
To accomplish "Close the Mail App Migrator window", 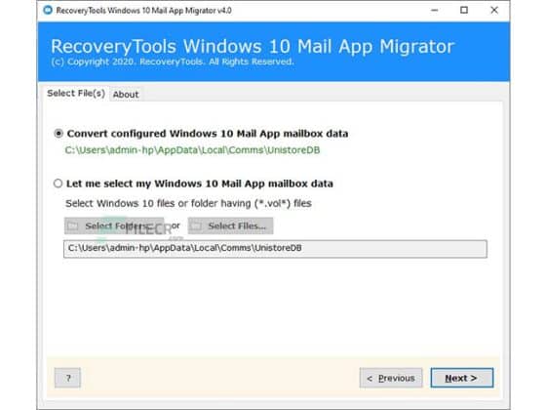I will [494, 11].
